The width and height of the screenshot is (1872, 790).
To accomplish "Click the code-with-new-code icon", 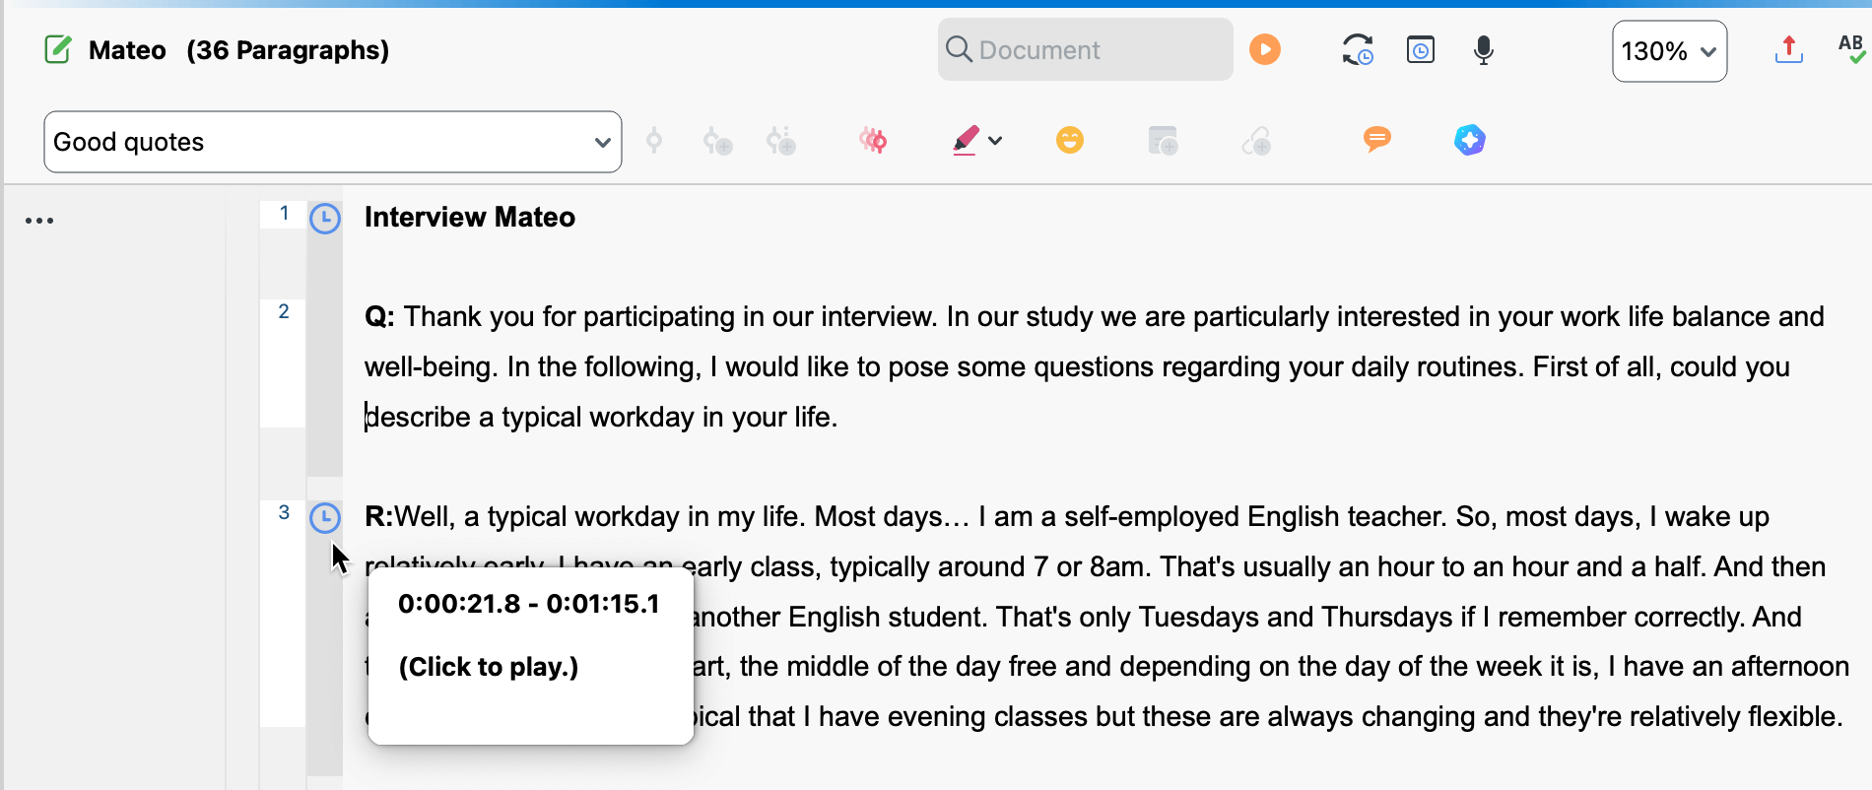I will click(718, 141).
